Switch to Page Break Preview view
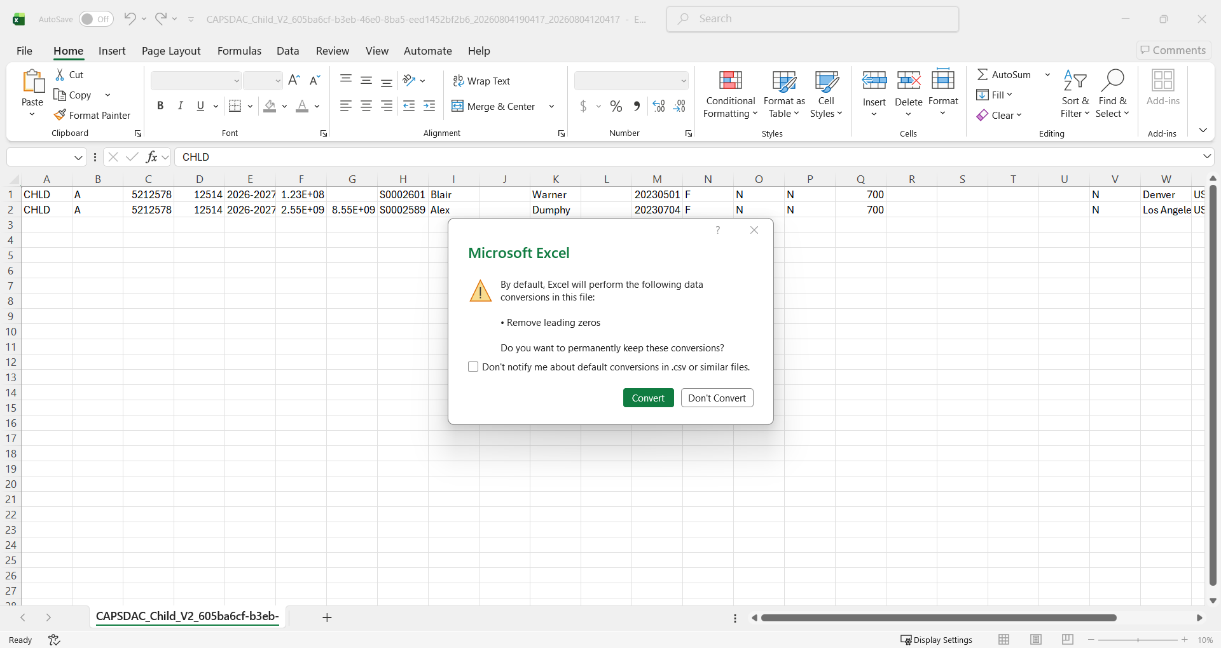 coord(1068,639)
